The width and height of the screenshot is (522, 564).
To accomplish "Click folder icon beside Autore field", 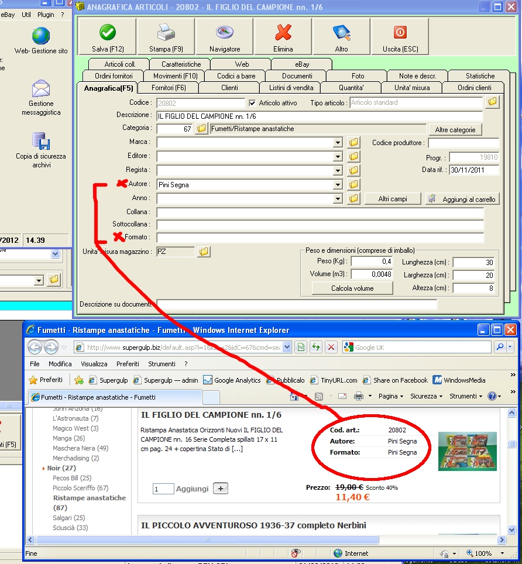I will point(353,184).
